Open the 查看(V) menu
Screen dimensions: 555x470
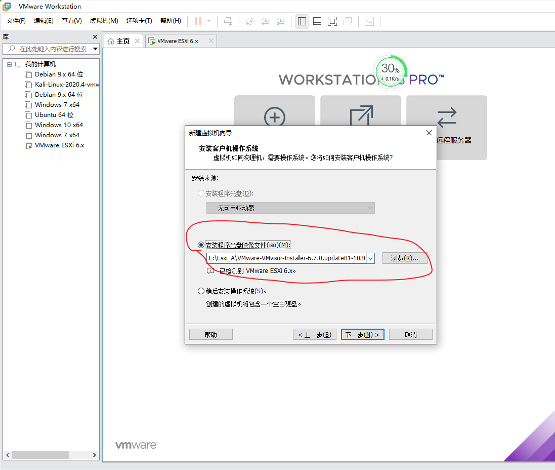click(71, 21)
